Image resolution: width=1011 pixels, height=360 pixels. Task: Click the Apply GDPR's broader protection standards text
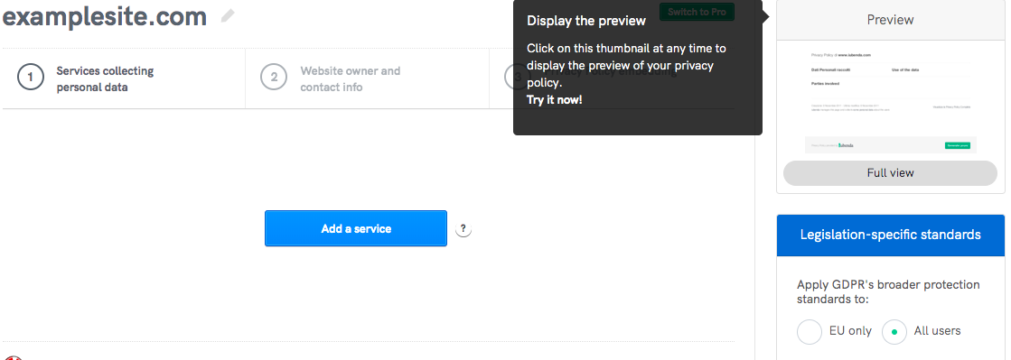tap(888, 291)
